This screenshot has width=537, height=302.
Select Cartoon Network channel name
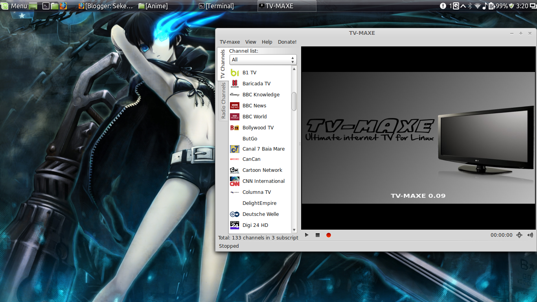pyautogui.click(x=262, y=170)
